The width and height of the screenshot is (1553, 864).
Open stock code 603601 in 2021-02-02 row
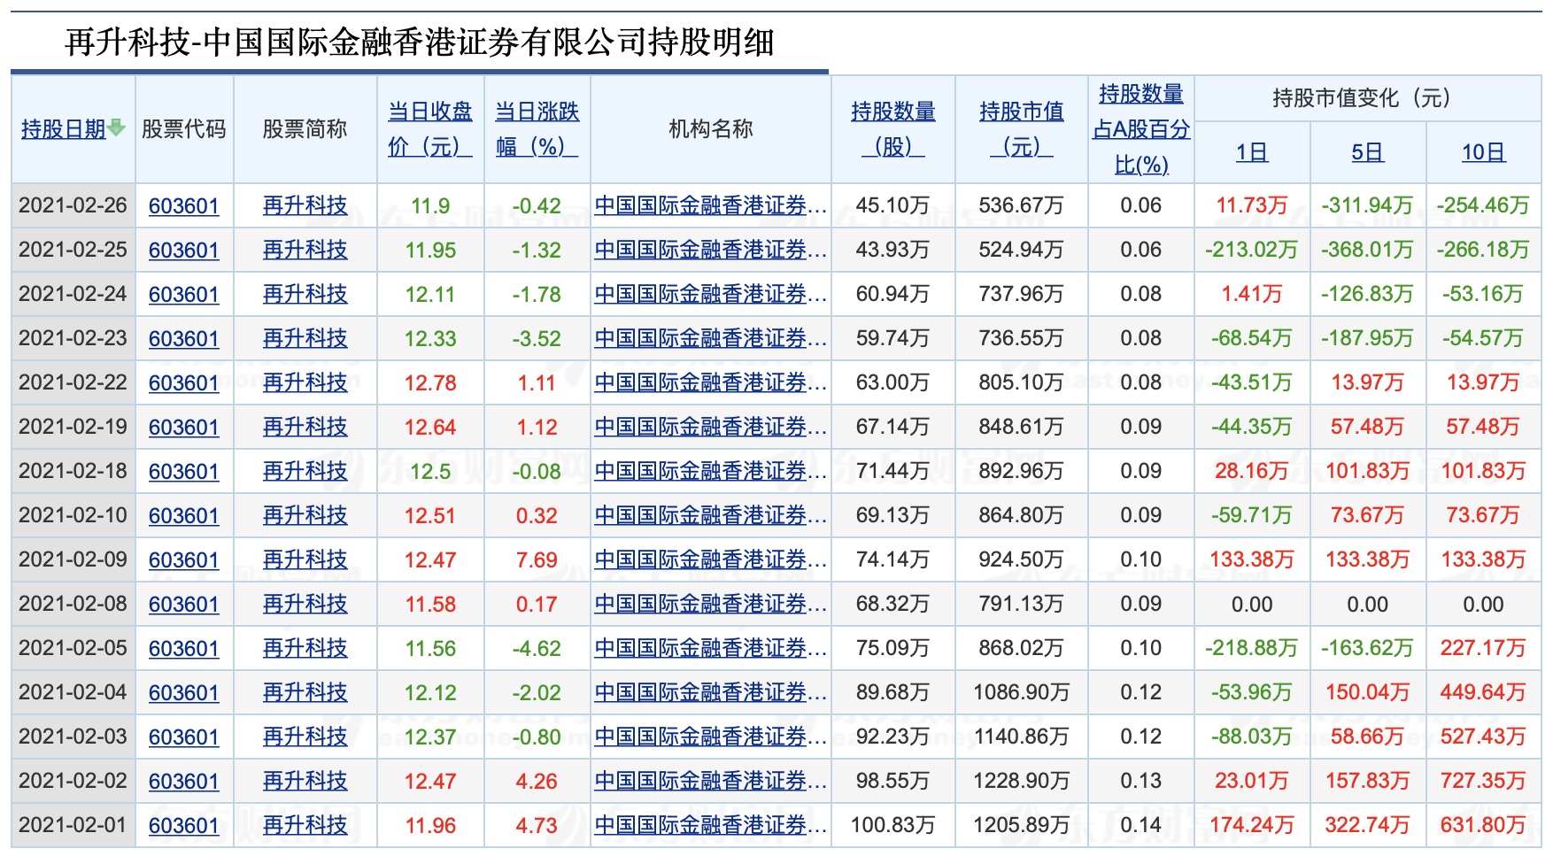pyautogui.click(x=183, y=782)
